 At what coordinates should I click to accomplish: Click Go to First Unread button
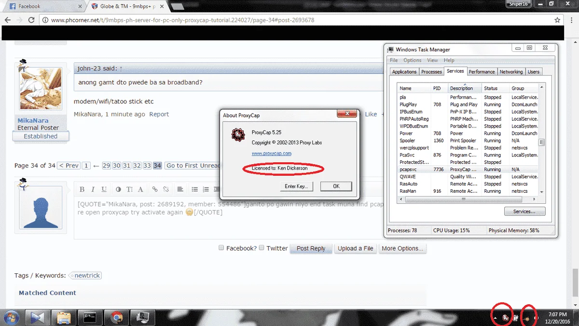pyautogui.click(x=192, y=166)
